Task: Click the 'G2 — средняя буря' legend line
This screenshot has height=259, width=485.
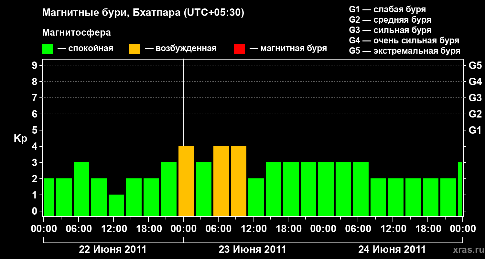Action: tap(390, 20)
